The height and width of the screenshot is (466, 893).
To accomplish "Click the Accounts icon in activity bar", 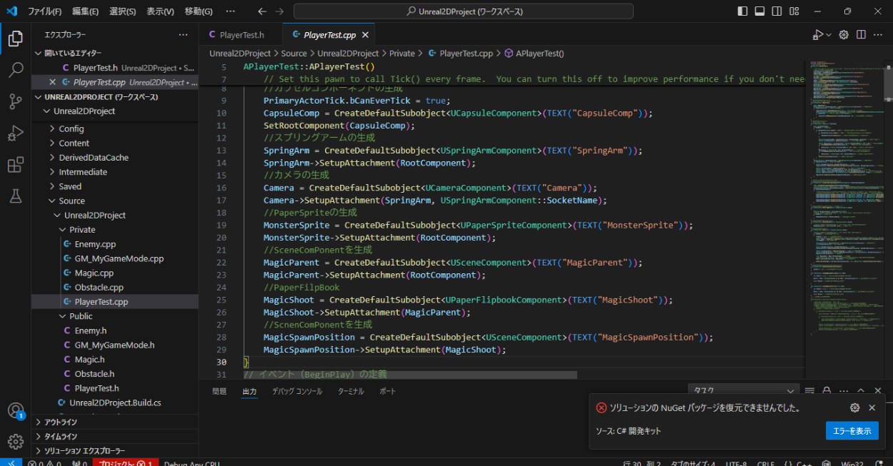I will coord(15,411).
